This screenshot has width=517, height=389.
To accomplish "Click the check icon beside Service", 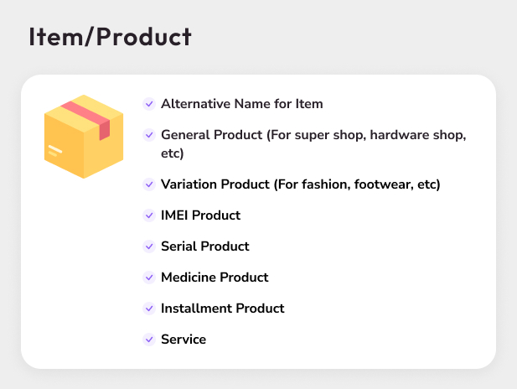I will click(149, 340).
